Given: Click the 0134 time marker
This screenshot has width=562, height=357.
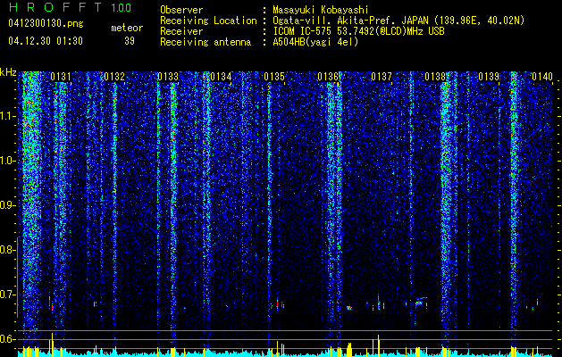Looking at the screenshot, I should coord(222,77).
